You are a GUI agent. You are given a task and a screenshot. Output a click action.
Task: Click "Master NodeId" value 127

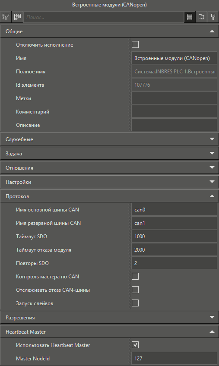pyautogui.click(x=174, y=358)
